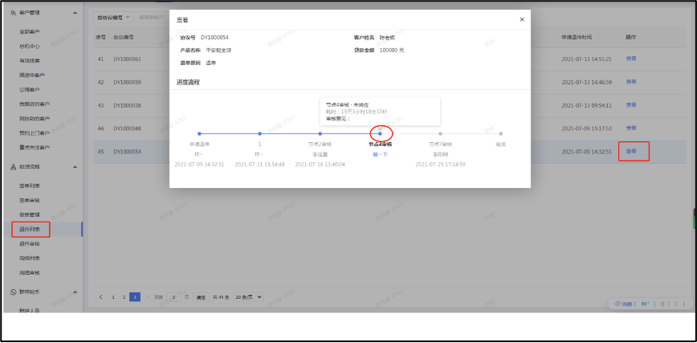This screenshot has width=697, height=343.
Task: Click the 2021-07-25 17:14:50 timestamp
Action: point(441,165)
